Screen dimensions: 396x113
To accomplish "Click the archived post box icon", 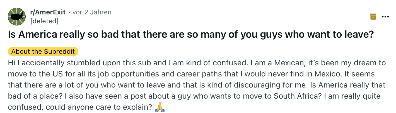I will click(373, 17).
